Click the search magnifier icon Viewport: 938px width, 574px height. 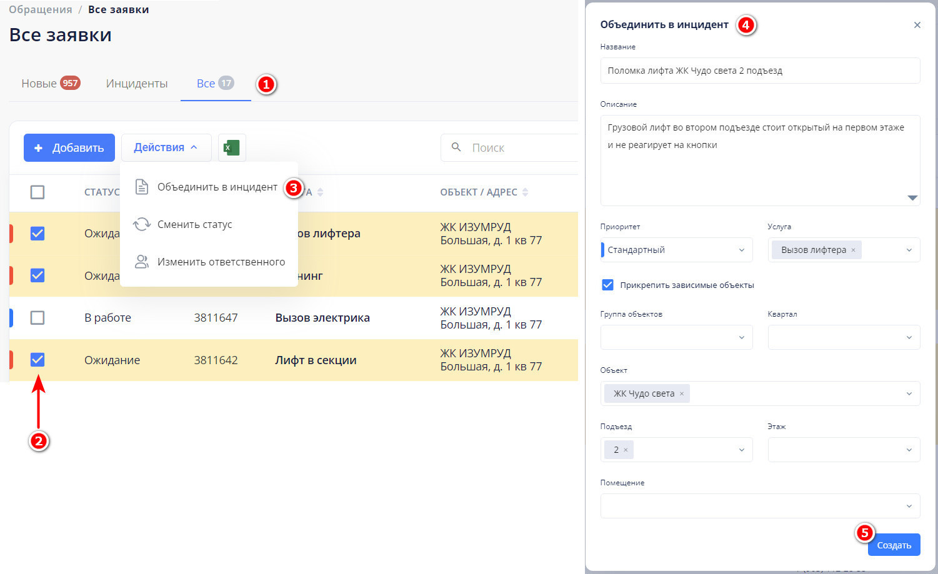coord(456,147)
